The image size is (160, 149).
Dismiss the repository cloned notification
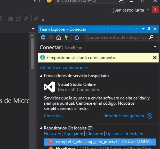155,58
